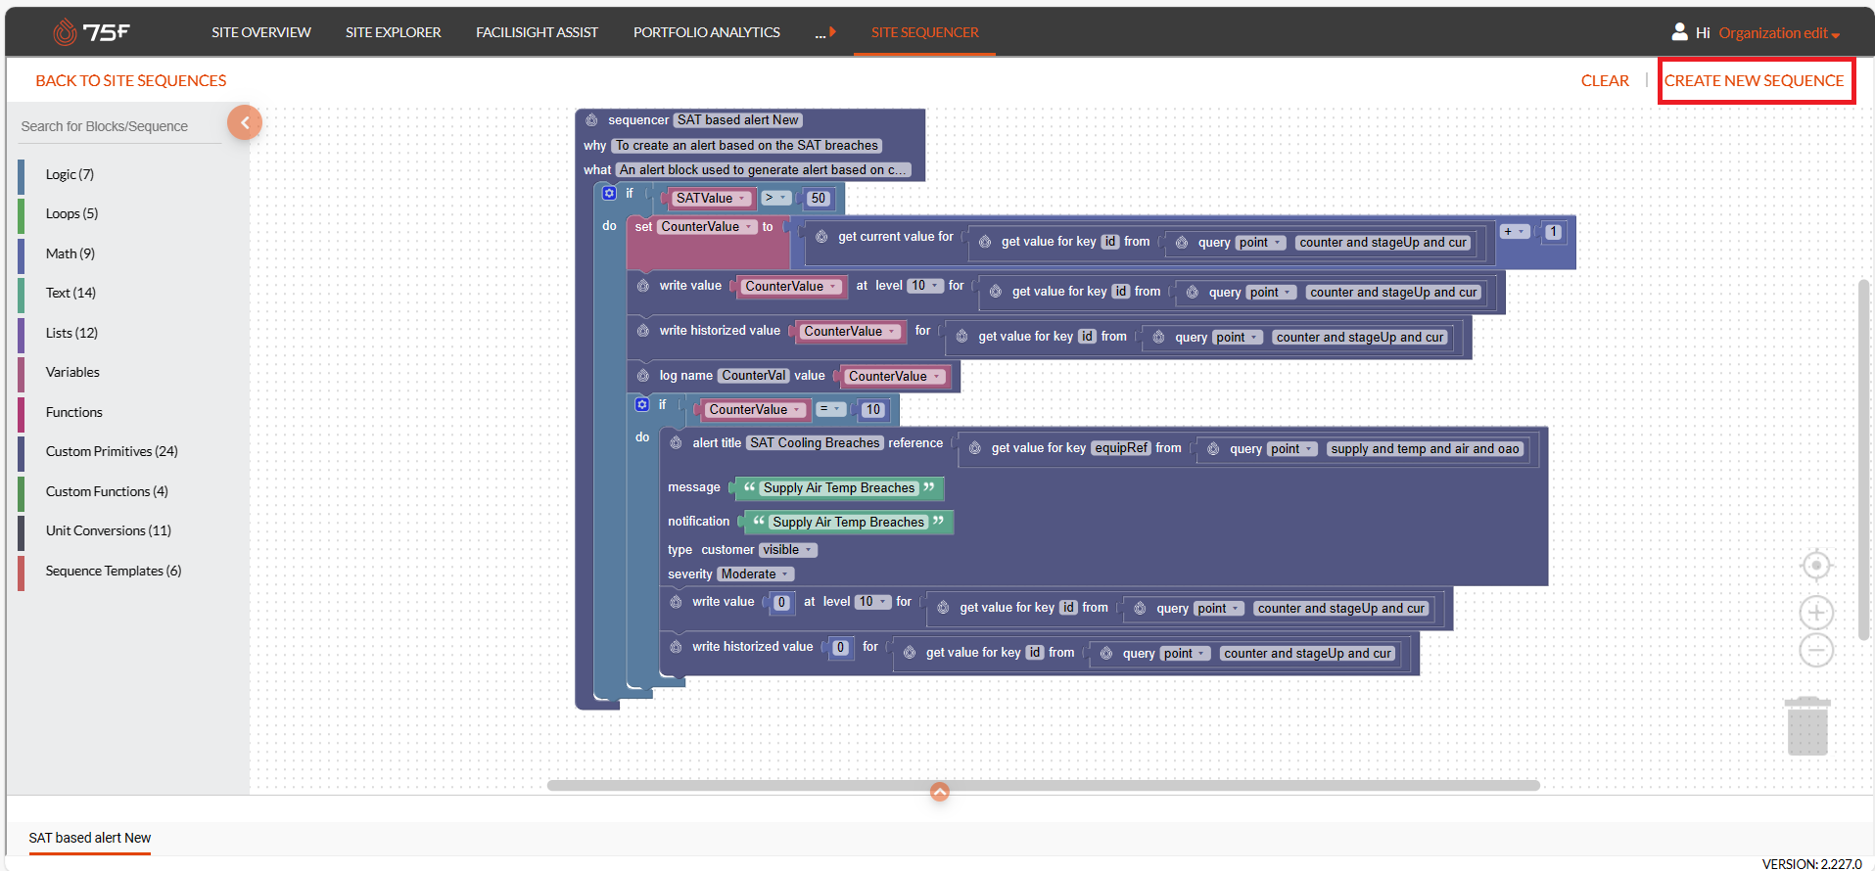Open the greater-than operator dropdown
This screenshot has height=871, width=1875.
pyautogui.click(x=775, y=198)
